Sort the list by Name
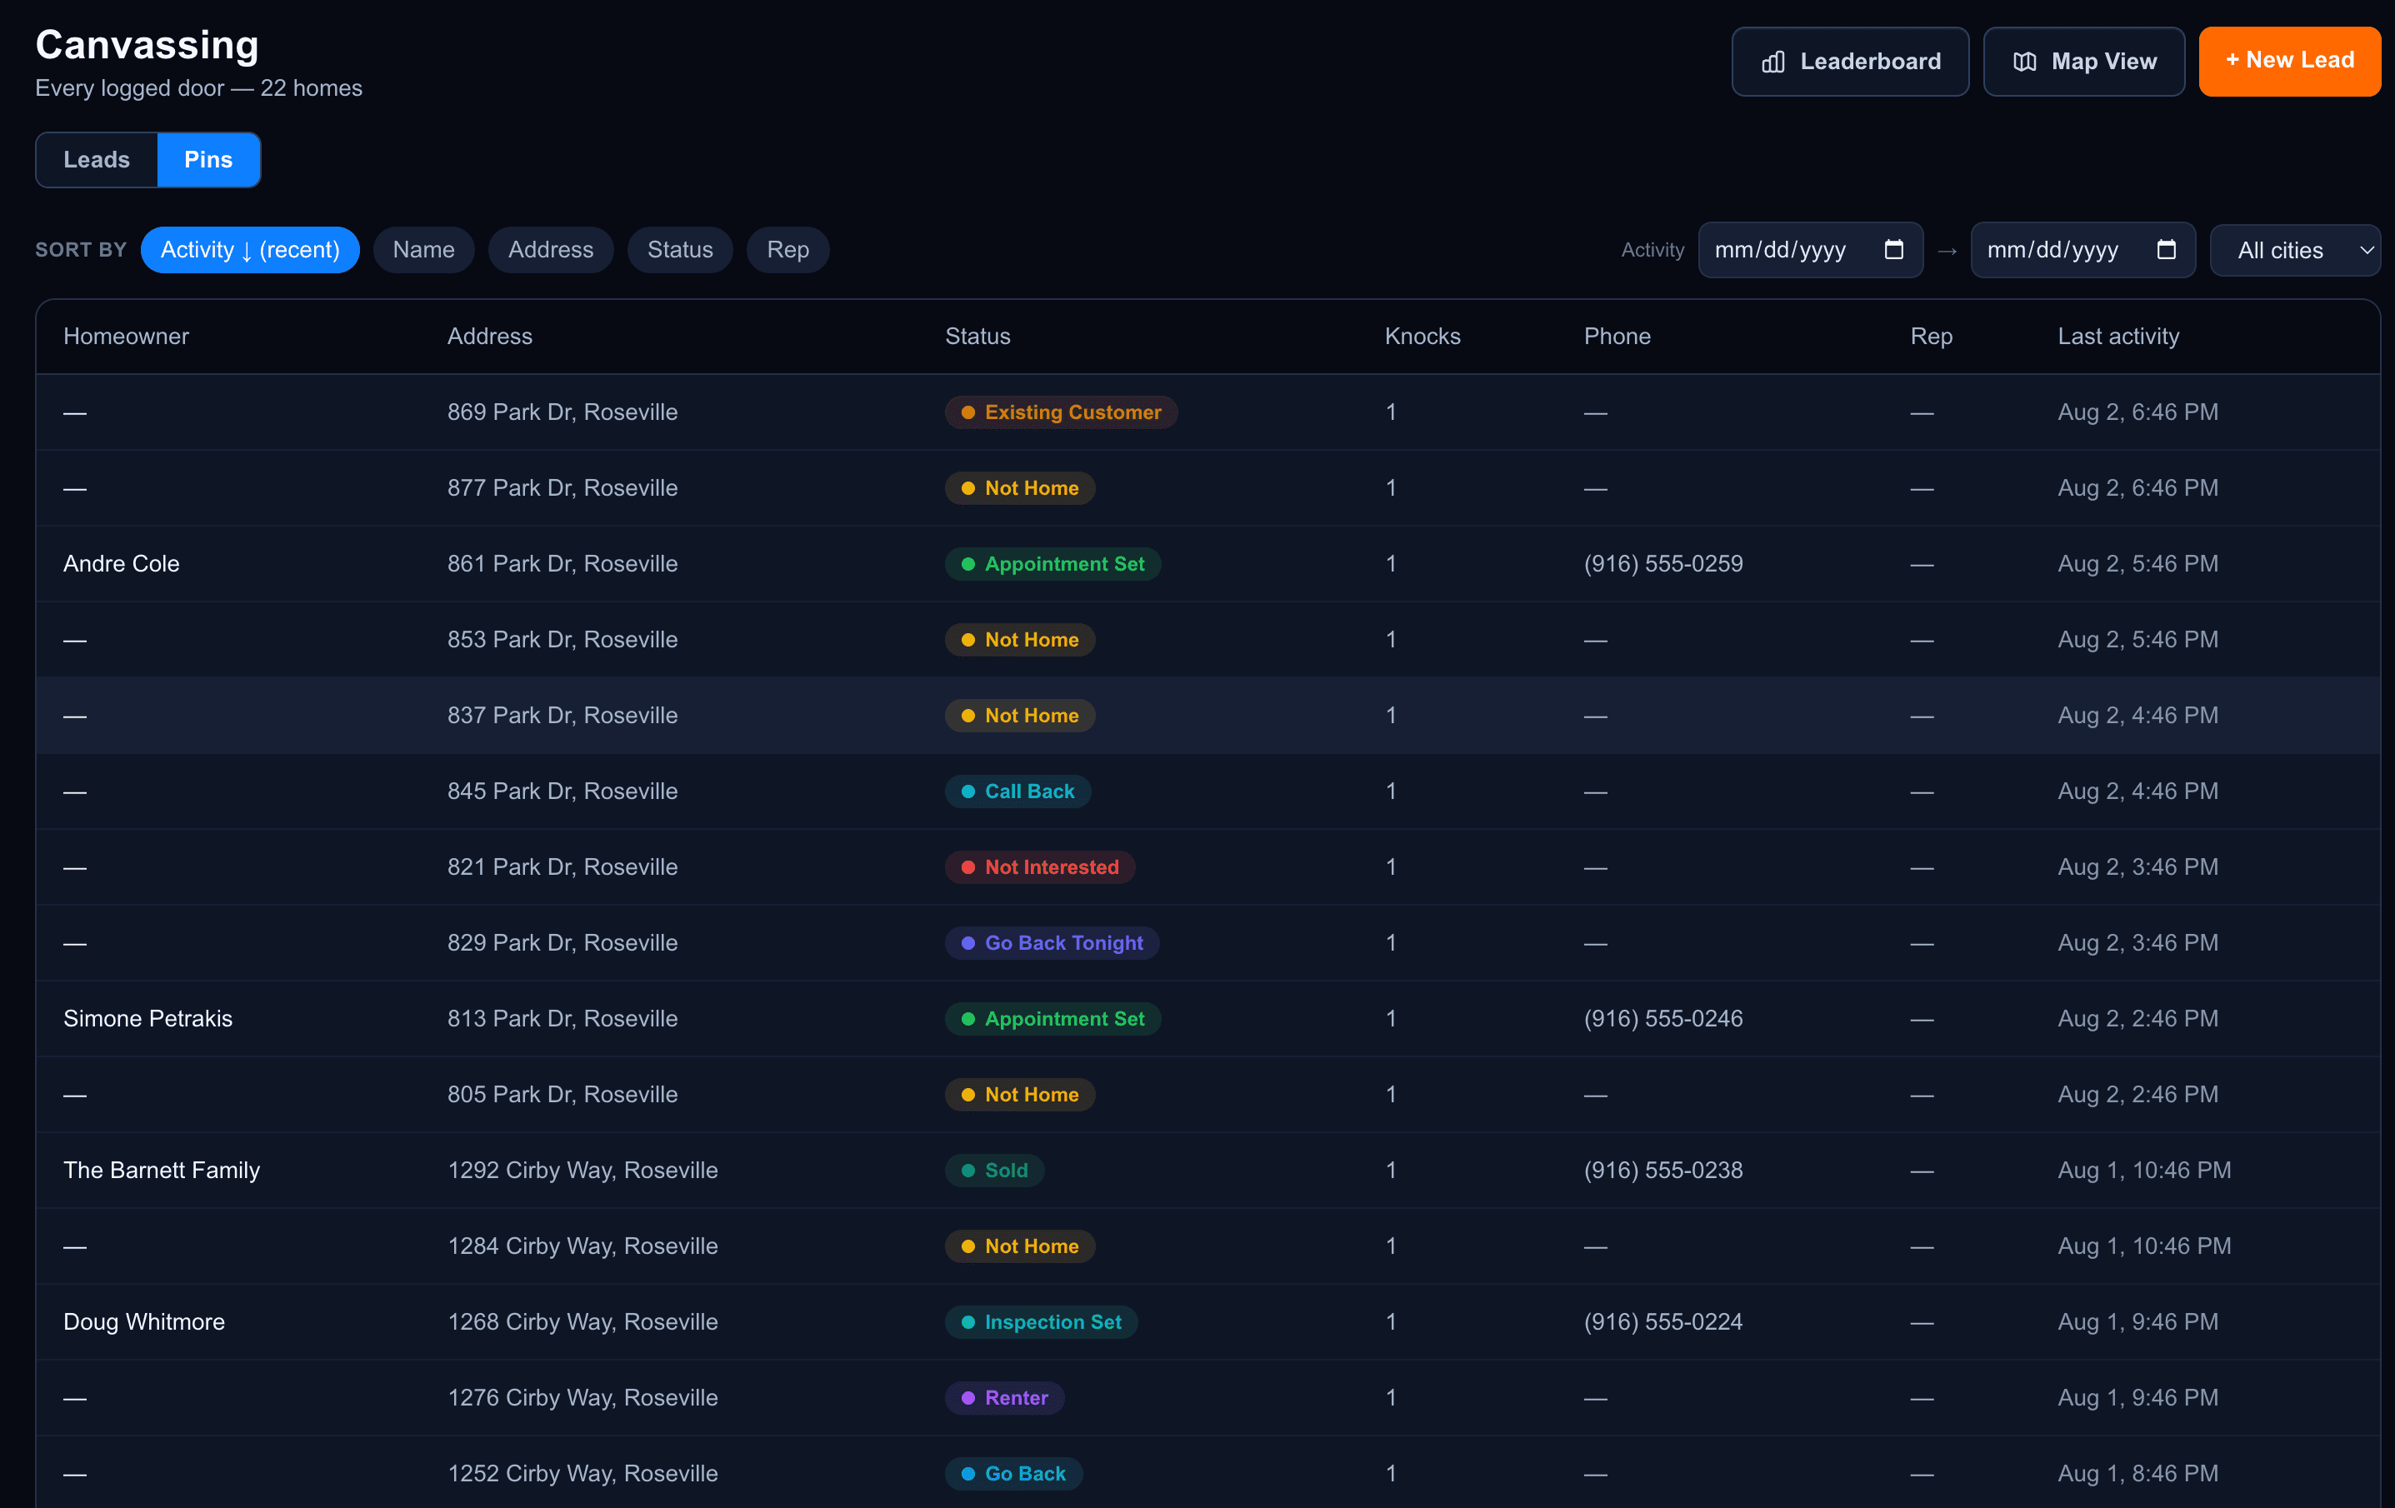 click(423, 249)
